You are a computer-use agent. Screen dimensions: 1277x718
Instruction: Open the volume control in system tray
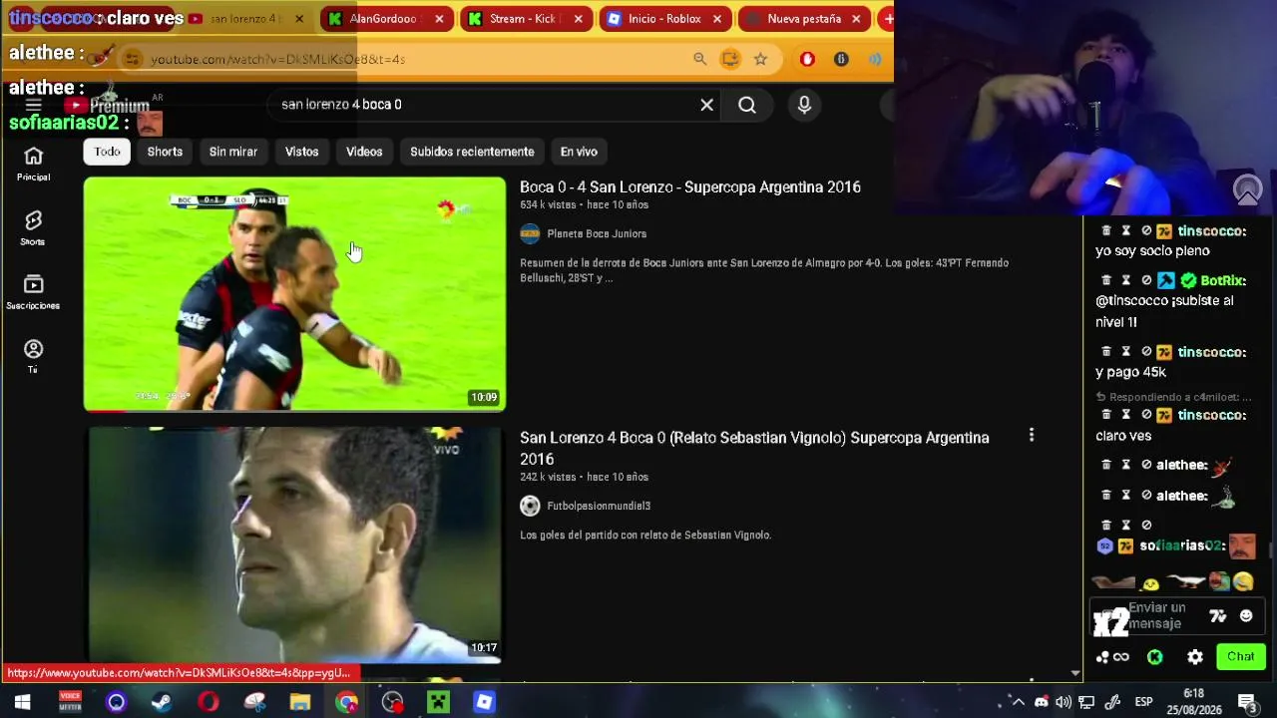[1064, 702]
